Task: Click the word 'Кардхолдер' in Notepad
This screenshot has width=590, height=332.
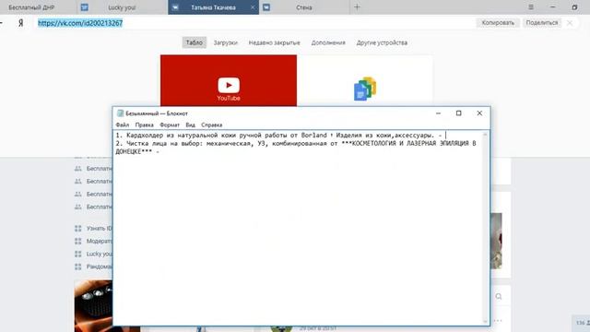Action: coord(145,136)
